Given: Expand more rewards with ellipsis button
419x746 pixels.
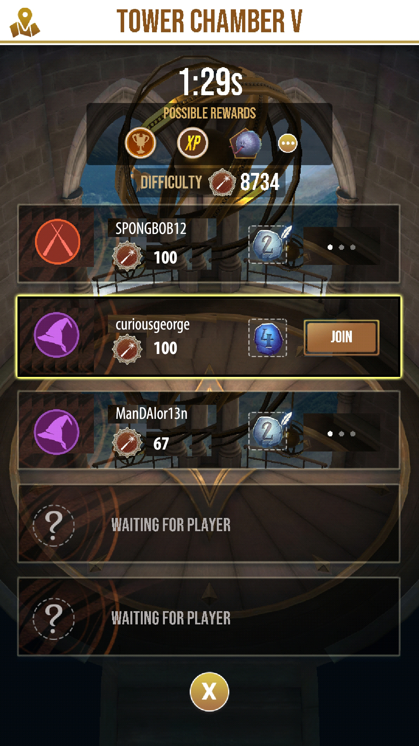Looking at the screenshot, I should tap(288, 143).
